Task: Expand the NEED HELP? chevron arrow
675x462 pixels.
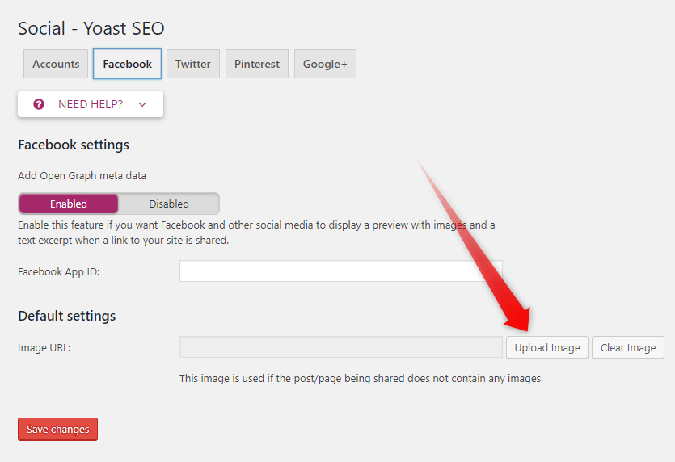Action: coord(142,104)
